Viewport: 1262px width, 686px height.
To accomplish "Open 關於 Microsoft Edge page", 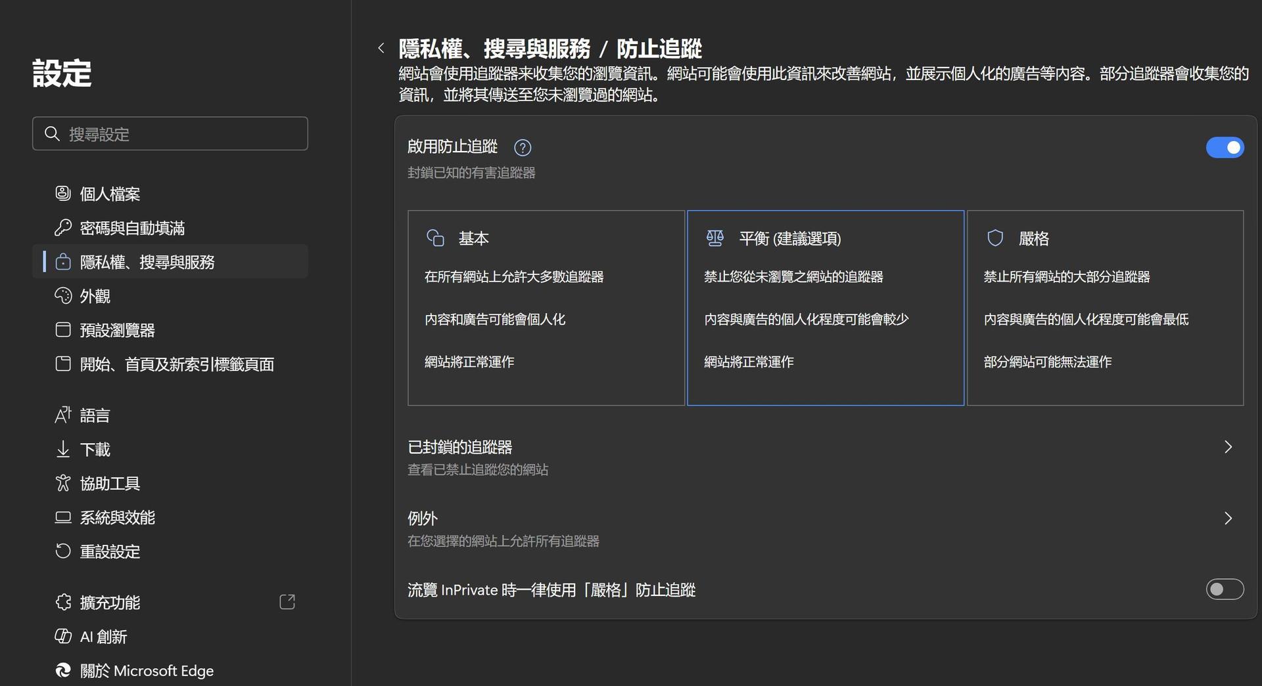I will pyautogui.click(x=170, y=670).
